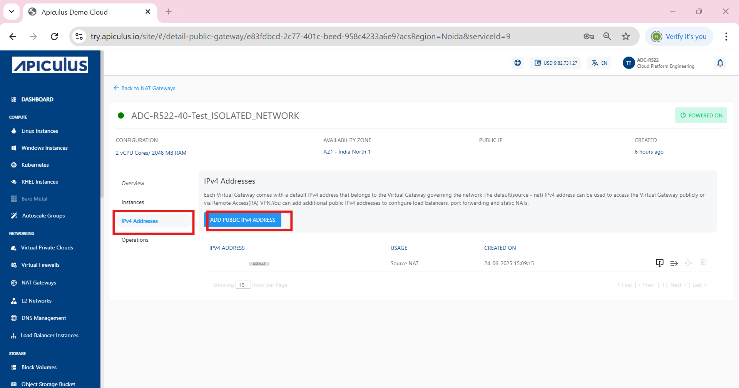Switch to the Overview tab
739x388 pixels.
pos(133,183)
